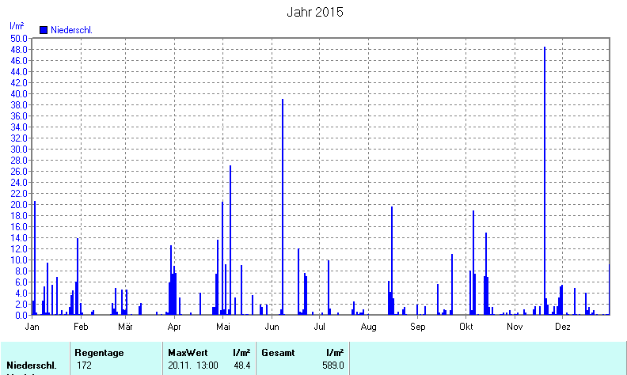This screenshot has width=627, height=375.
Task: Click the Jun month axis label
Action: (272, 326)
